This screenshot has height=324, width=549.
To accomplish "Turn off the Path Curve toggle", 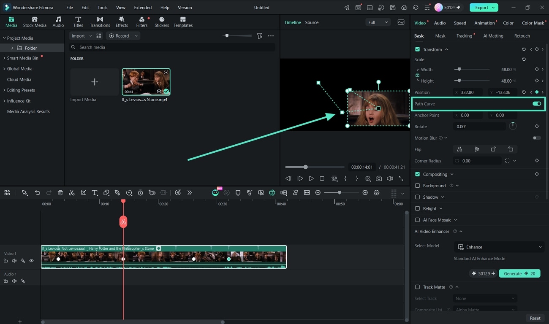I will pyautogui.click(x=537, y=104).
